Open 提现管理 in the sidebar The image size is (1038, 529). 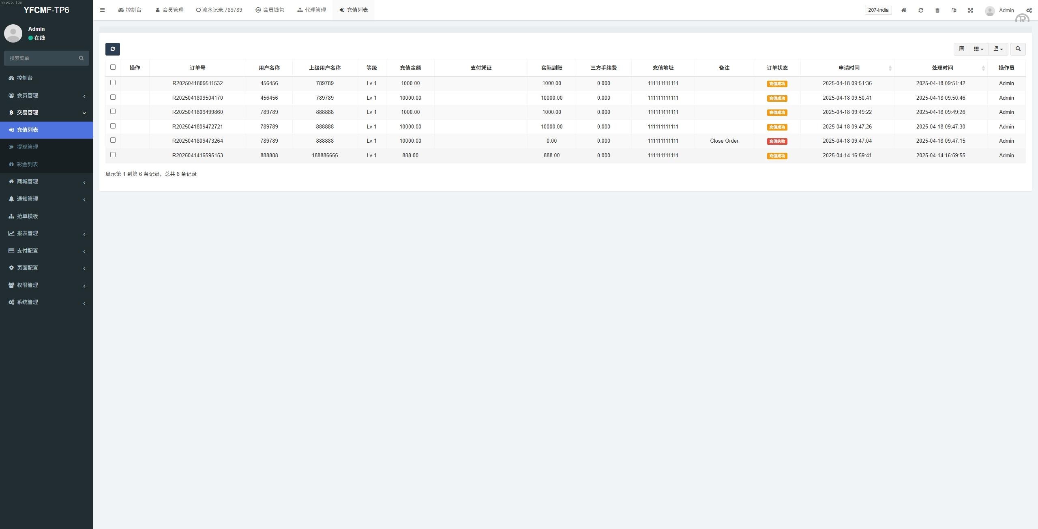point(28,147)
